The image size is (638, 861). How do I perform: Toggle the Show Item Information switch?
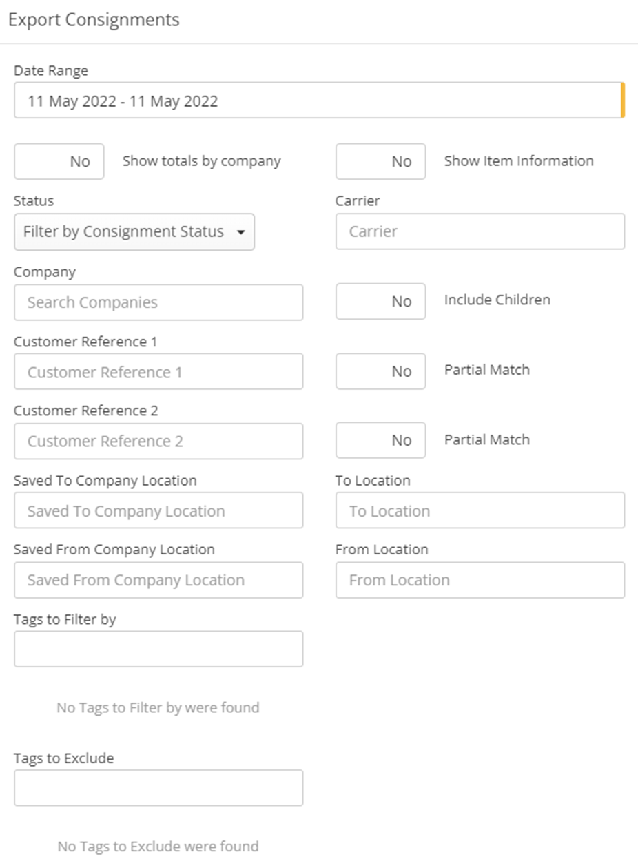[x=380, y=162]
